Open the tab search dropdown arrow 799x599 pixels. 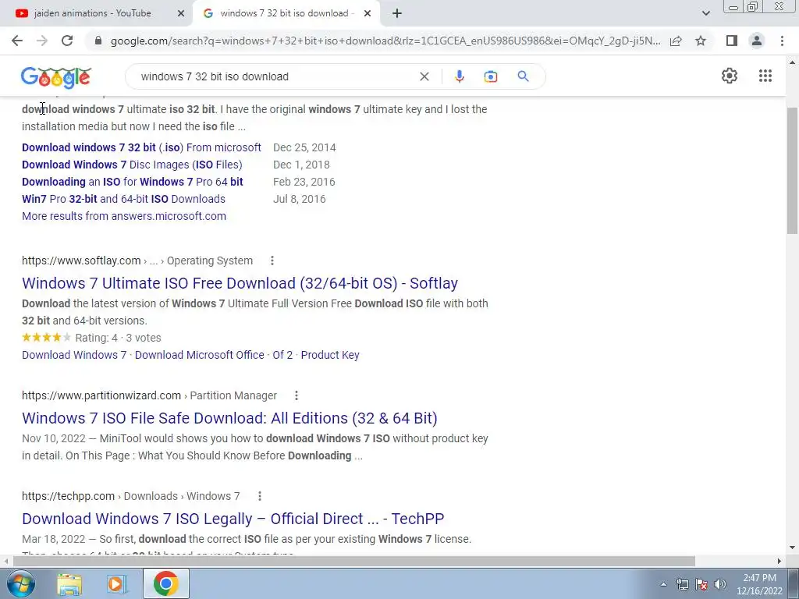(x=705, y=13)
